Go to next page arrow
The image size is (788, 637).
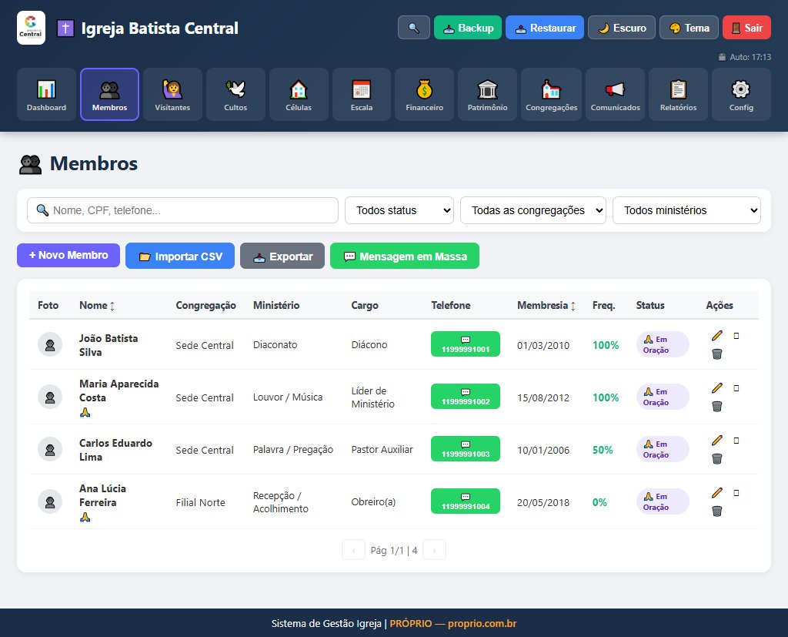[x=434, y=550]
